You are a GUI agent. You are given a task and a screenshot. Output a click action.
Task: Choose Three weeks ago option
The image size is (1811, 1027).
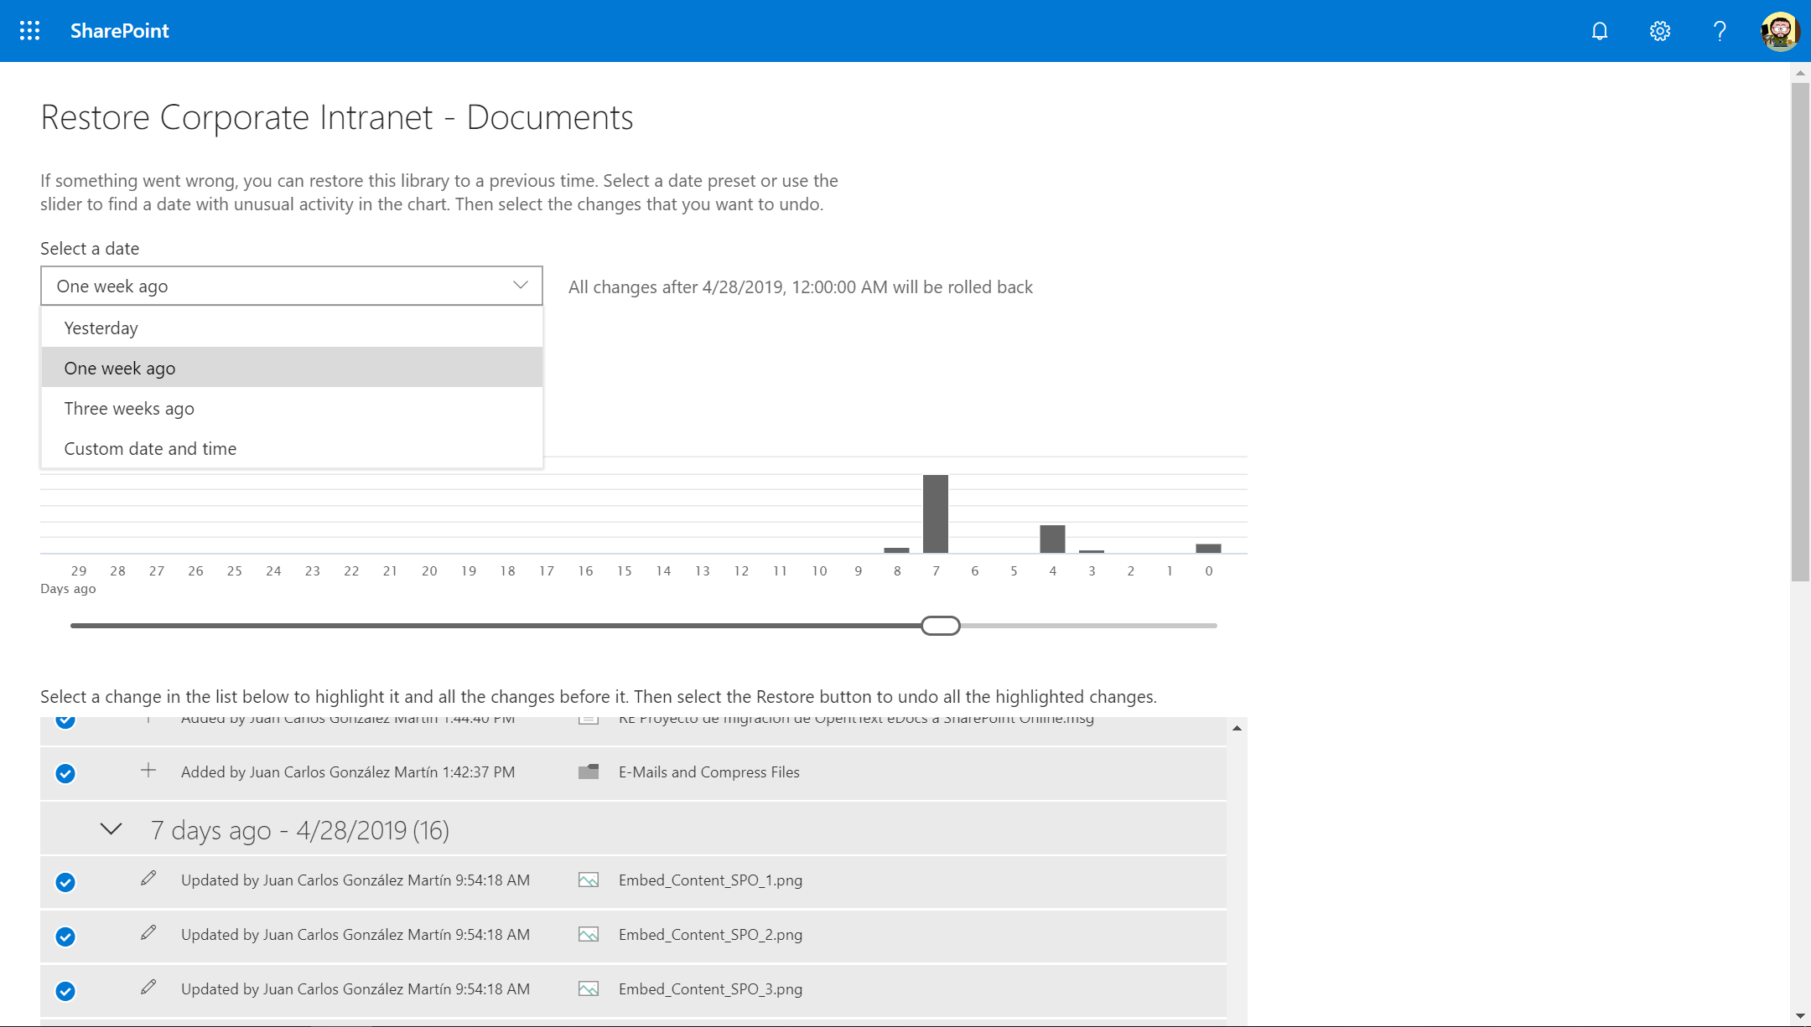pyautogui.click(x=292, y=408)
